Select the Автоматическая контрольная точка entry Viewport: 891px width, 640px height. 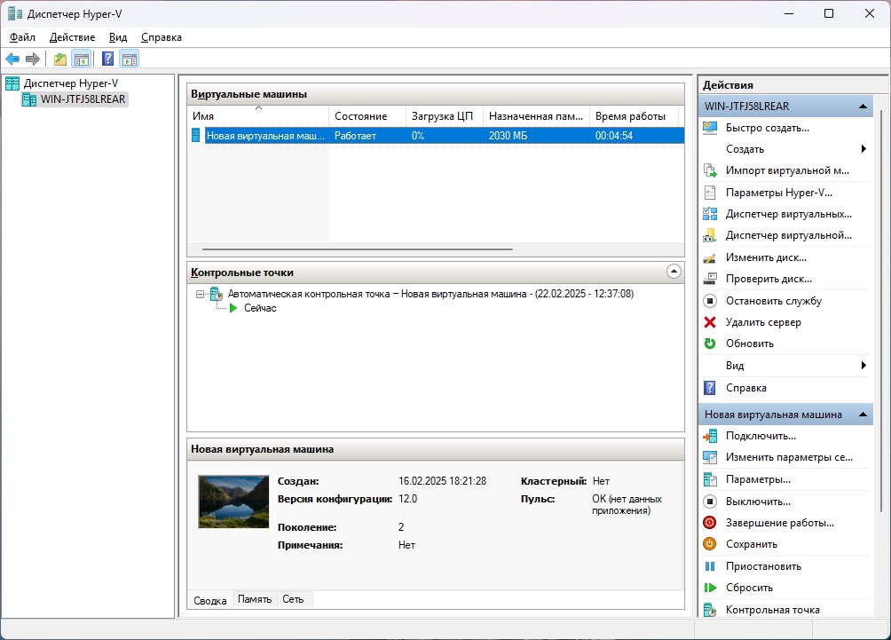coord(430,294)
